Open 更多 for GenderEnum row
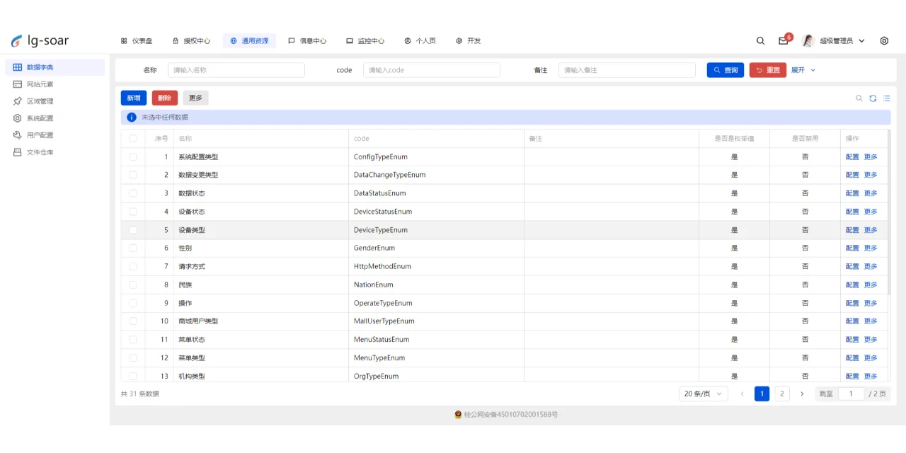Viewport: 906px width, 453px height. pos(871,248)
